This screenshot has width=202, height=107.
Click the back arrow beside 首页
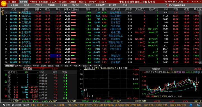[x=9, y=2]
